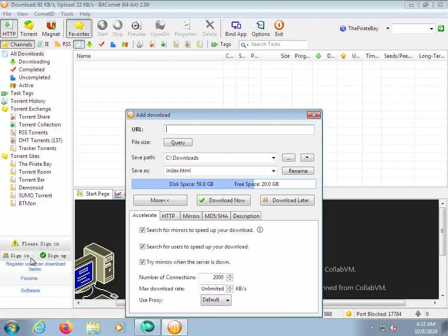Toggle the Favorites star toolbar button

pos(79,28)
